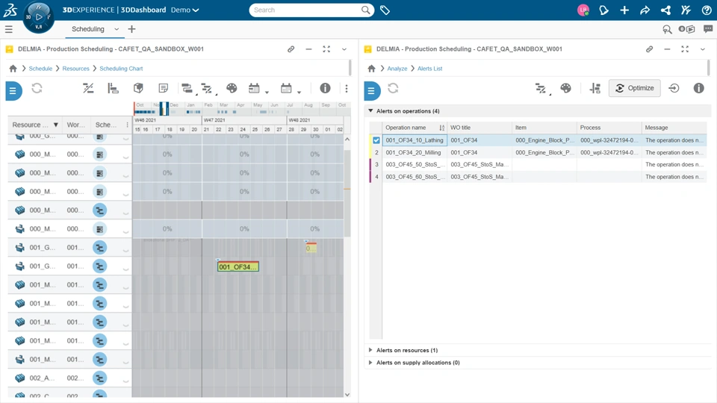Expand Alerts on resources (1) section

(x=370, y=350)
